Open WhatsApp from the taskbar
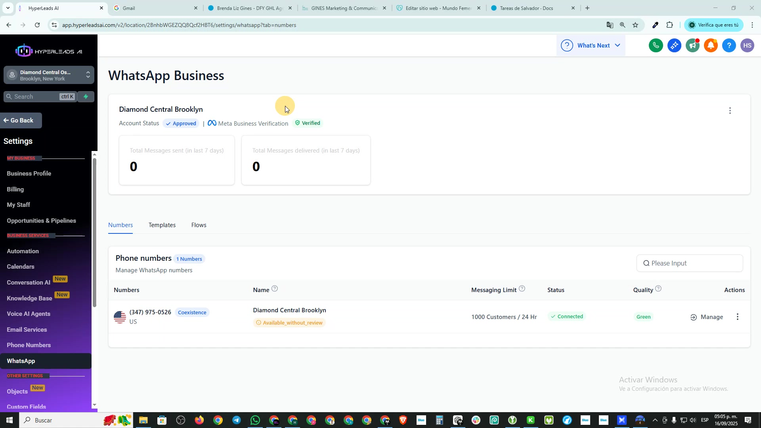The width and height of the screenshot is (761, 428). (x=255, y=420)
